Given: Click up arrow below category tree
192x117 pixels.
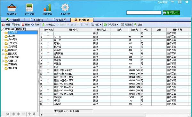Looking at the screenshot, I should [x=29, y=114].
